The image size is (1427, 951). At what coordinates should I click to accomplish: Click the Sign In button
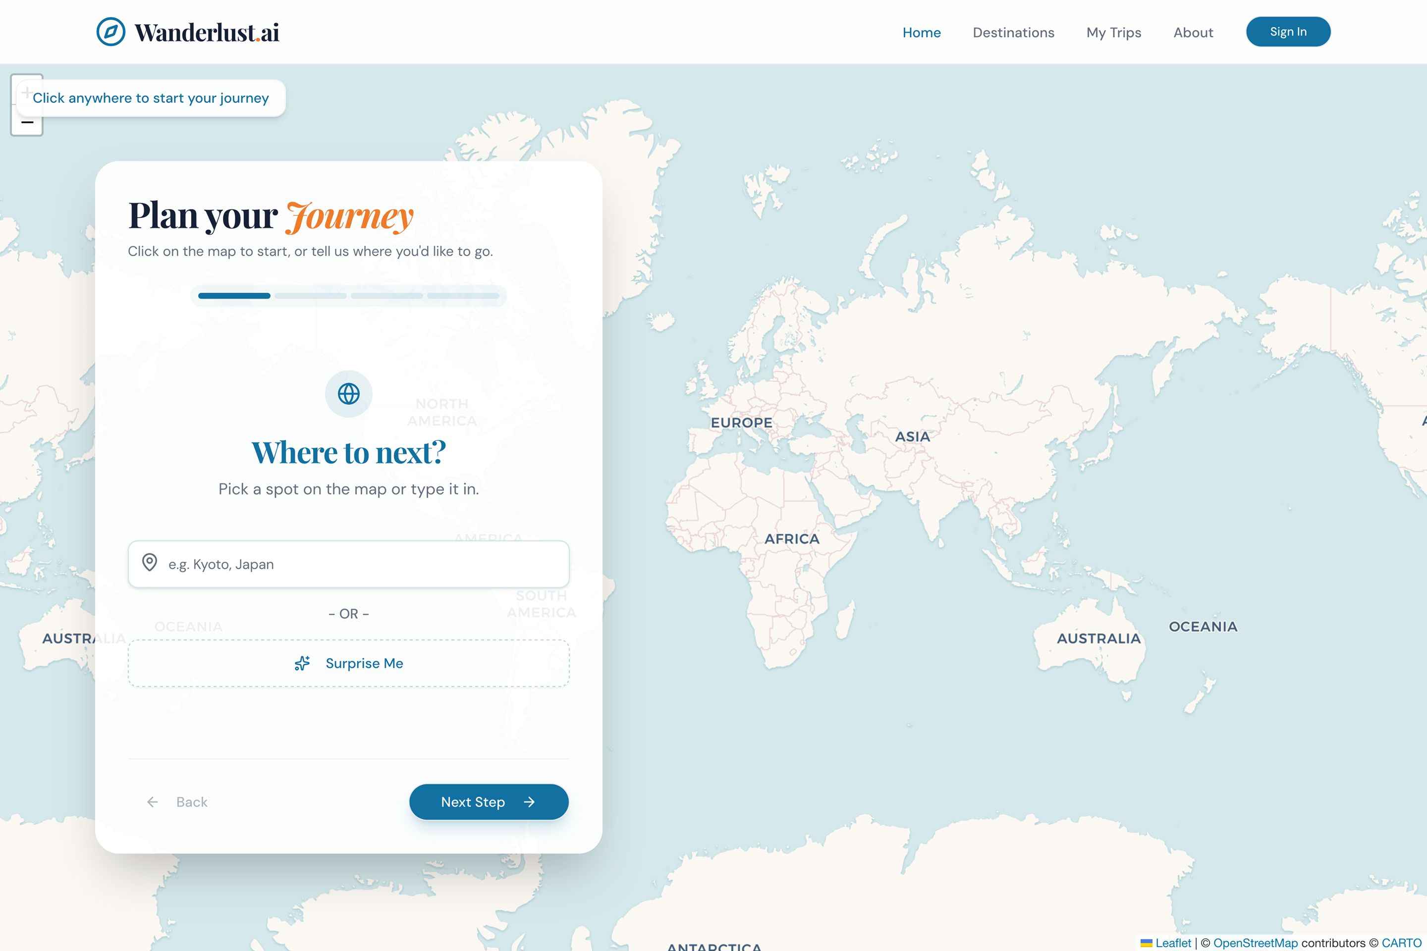(x=1288, y=32)
